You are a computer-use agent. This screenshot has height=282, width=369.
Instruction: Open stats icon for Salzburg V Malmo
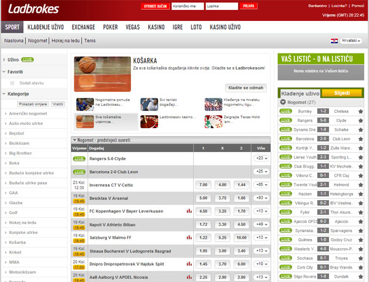click(189, 237)
